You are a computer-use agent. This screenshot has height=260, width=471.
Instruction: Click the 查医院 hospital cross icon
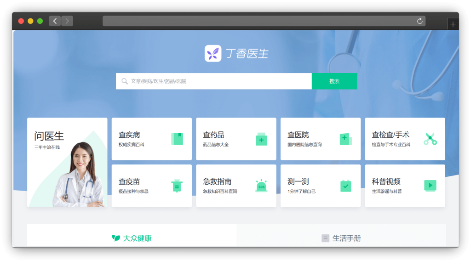click(x=346, y=139)
